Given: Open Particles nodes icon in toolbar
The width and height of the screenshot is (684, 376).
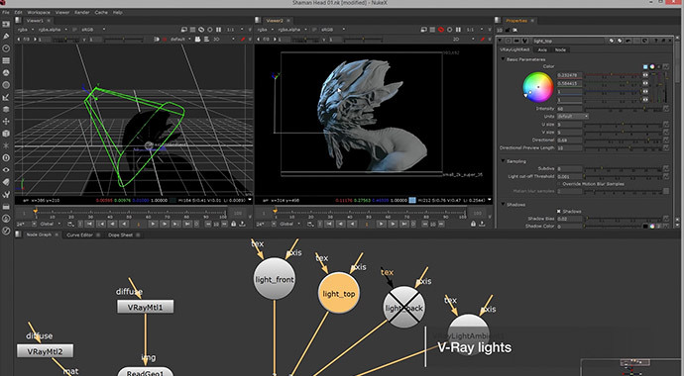Looking at the screenshot, I should pos(6,145).
